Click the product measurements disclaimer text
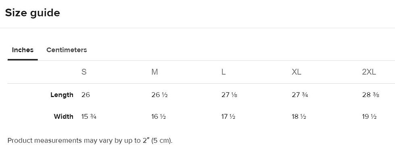 (90, 141)
